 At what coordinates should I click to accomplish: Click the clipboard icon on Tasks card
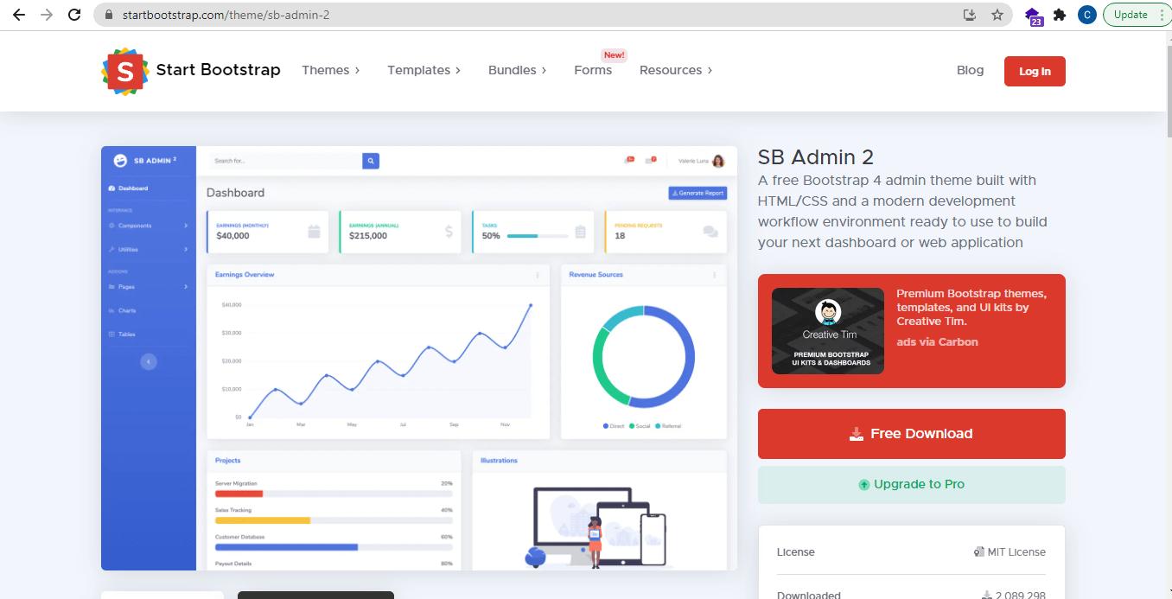580,232
